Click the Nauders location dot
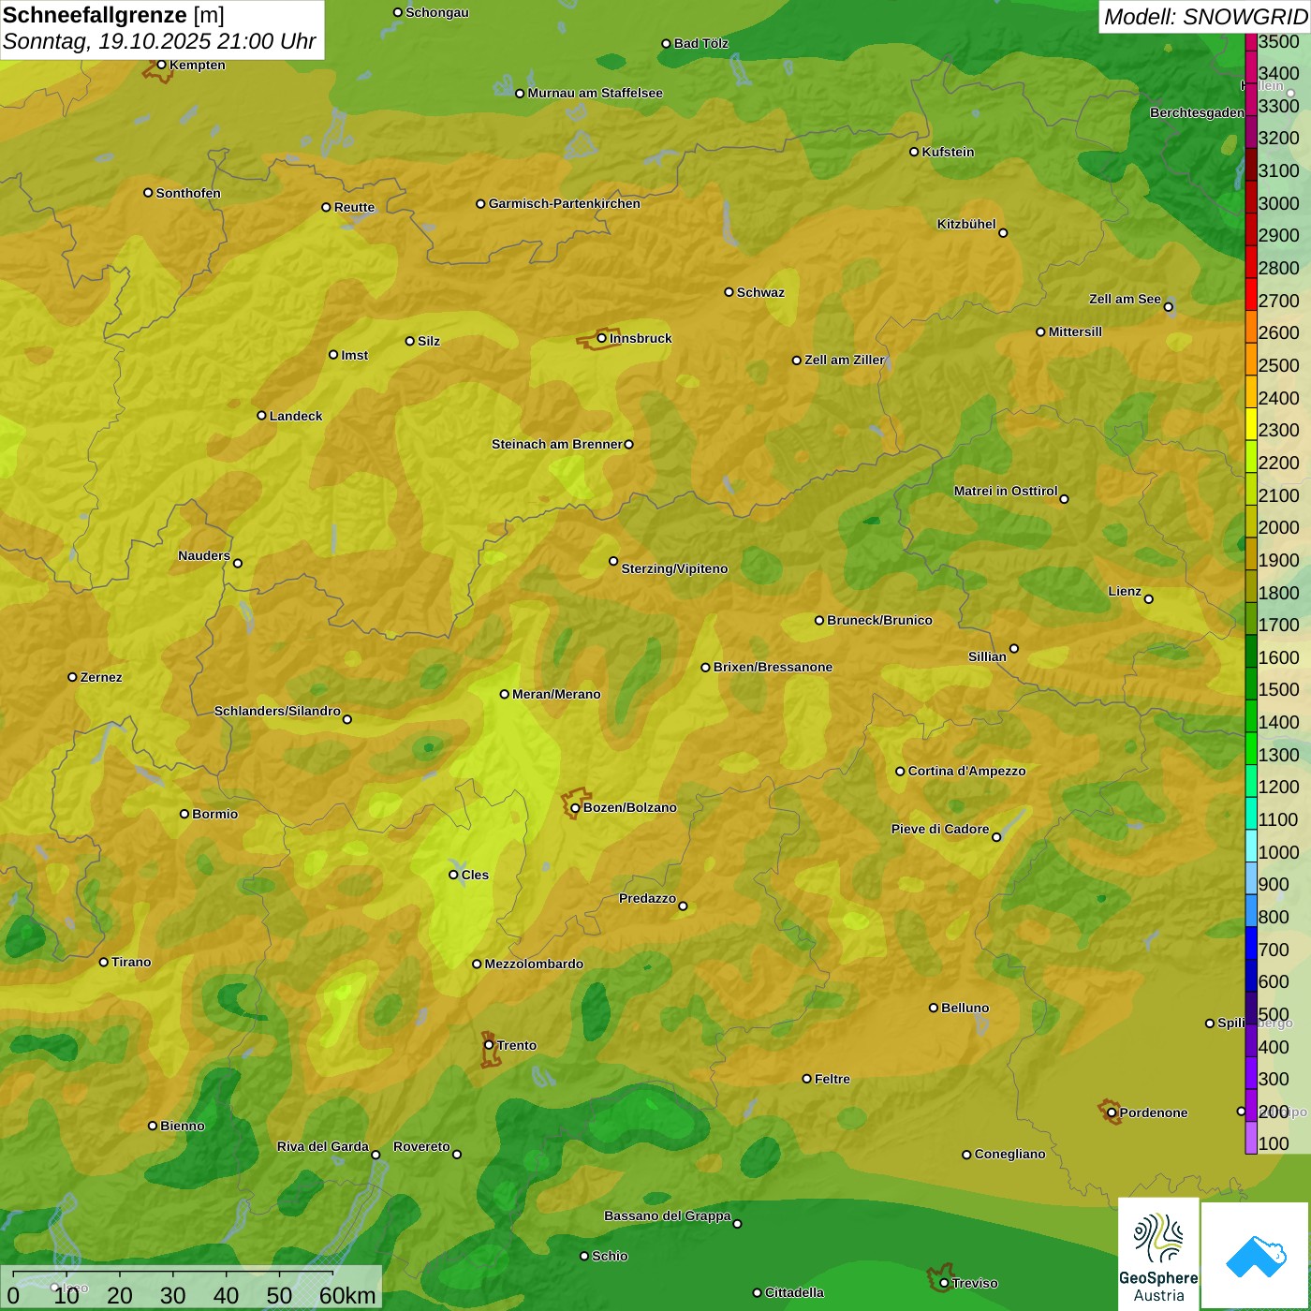The height and width of the screenshot is (1311, 1311). [x=238, y=563]
